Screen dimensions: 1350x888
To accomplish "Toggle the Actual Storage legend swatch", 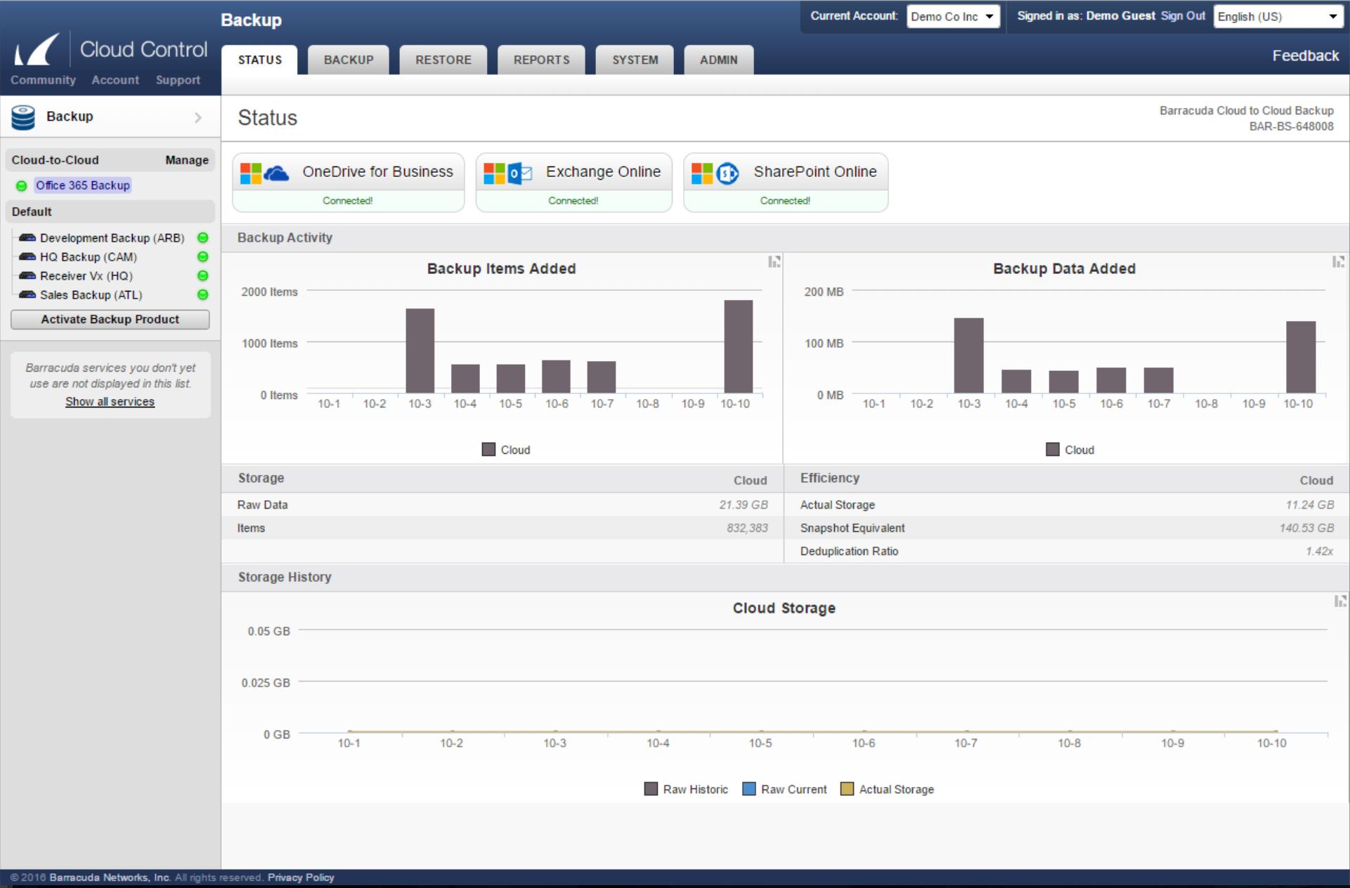I will click(847, 789).
